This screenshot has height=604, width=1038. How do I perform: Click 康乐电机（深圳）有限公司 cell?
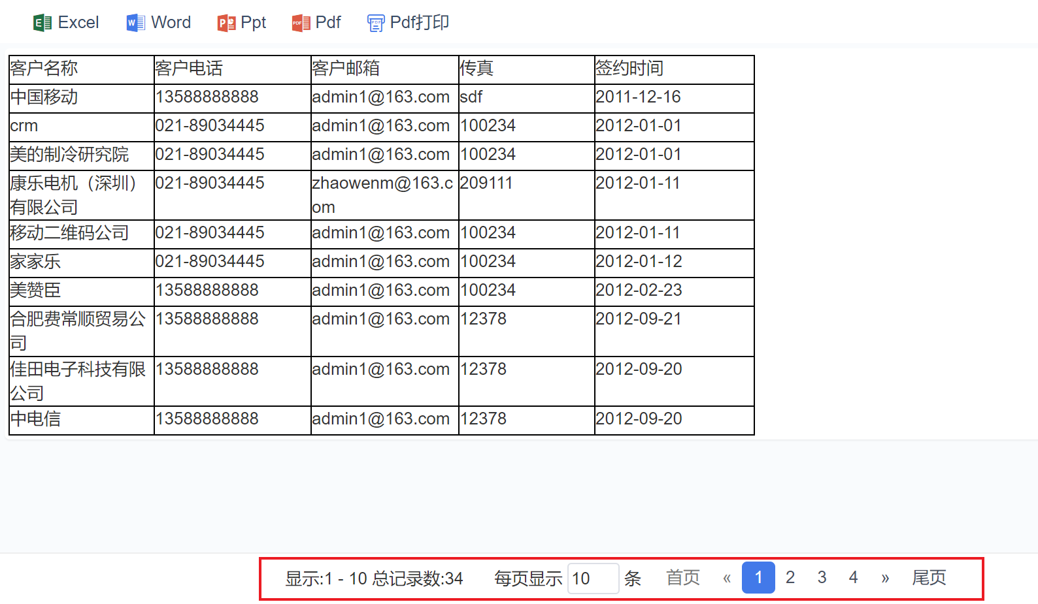click(82, 195)
